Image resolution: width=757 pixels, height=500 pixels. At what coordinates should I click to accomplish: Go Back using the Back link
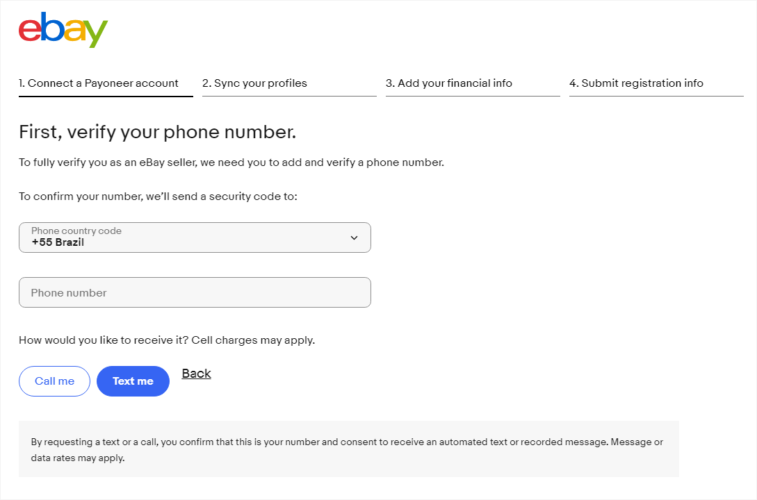(x=197, y=374)
